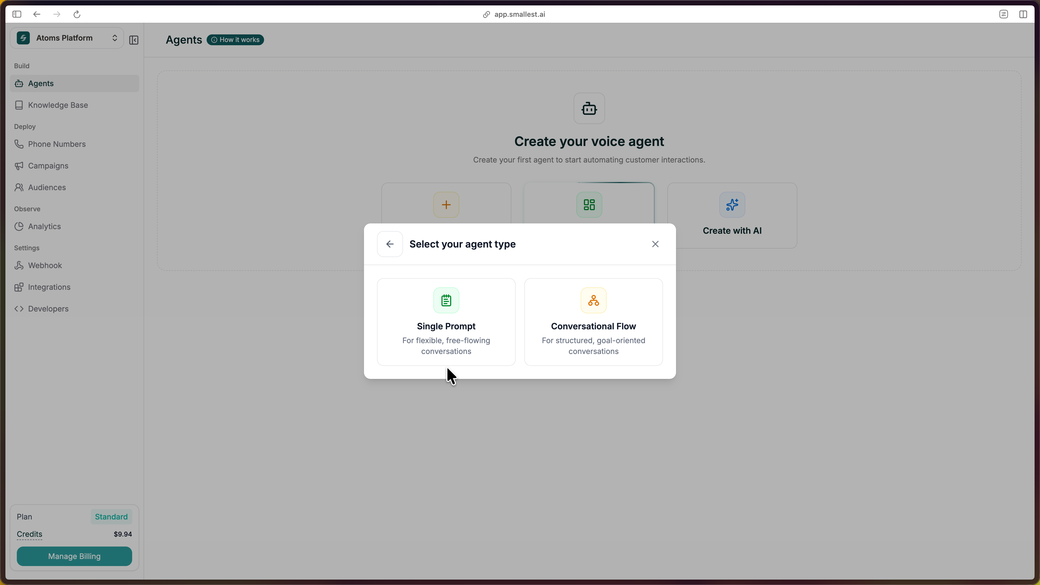Click the Phone Numbers icon
1040x585 pixels.
(19, 144)
